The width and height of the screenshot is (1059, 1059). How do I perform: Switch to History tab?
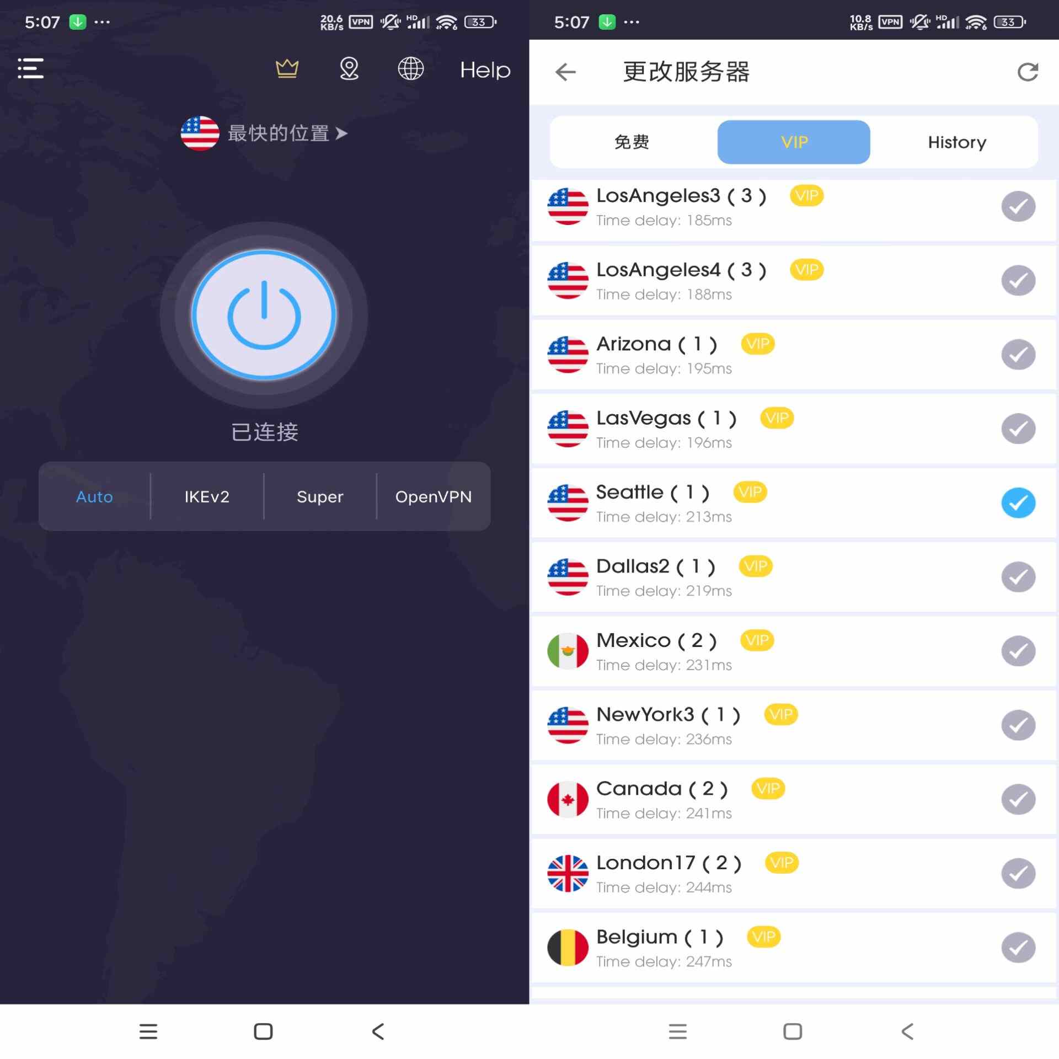(957, 142)
